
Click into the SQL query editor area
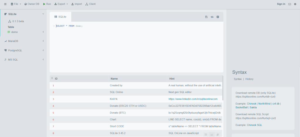(x=136, y=47)
